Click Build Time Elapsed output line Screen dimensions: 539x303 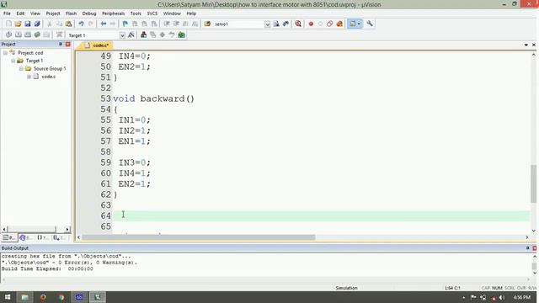point(47,268)
